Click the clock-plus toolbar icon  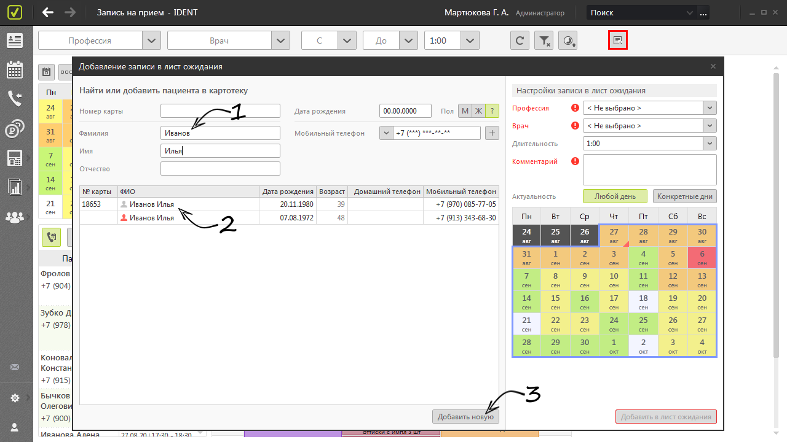coord(568,41)
